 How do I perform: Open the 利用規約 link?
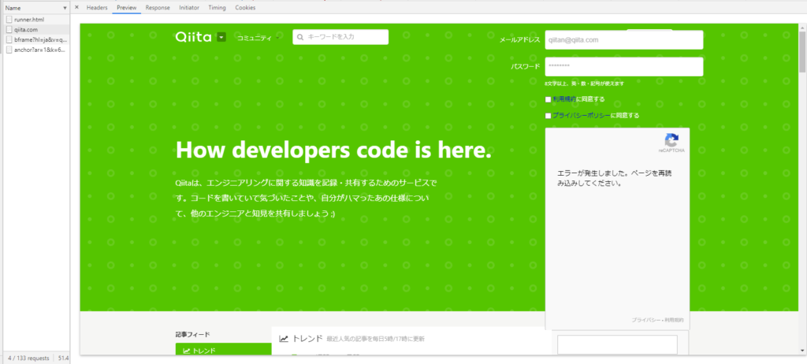564,99
